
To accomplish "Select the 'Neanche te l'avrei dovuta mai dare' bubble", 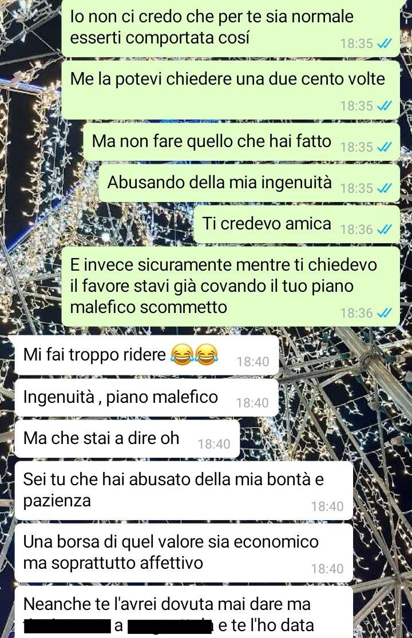I will [x=184, y=612].
